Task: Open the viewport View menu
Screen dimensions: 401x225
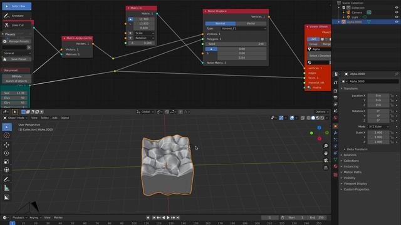Action: point(34,118)
